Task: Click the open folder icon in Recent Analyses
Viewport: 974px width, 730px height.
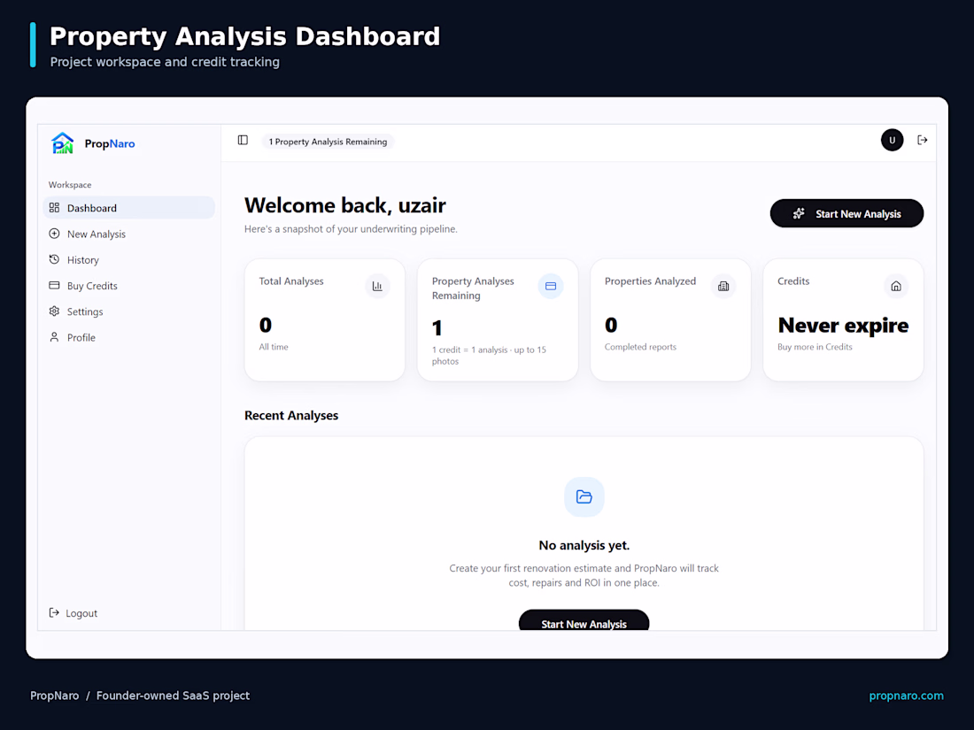Action: 584,496
